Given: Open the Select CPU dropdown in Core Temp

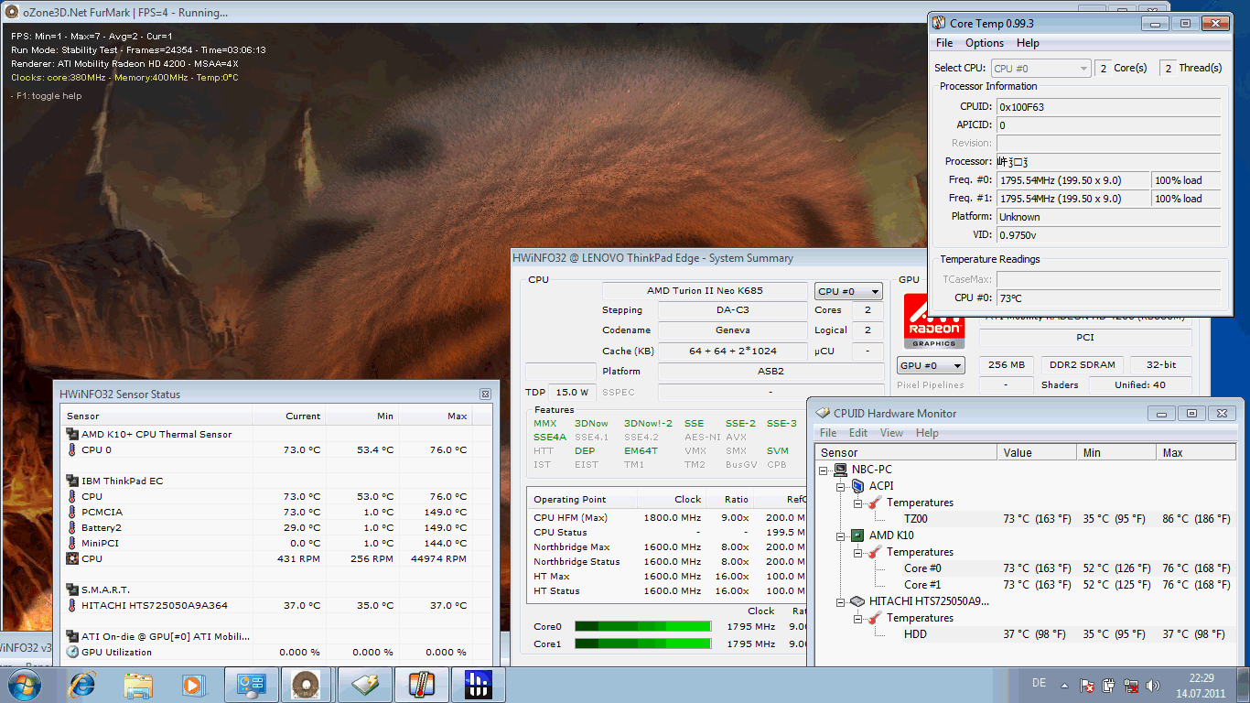Looking at the screenshot, I should click(1041, 68).
